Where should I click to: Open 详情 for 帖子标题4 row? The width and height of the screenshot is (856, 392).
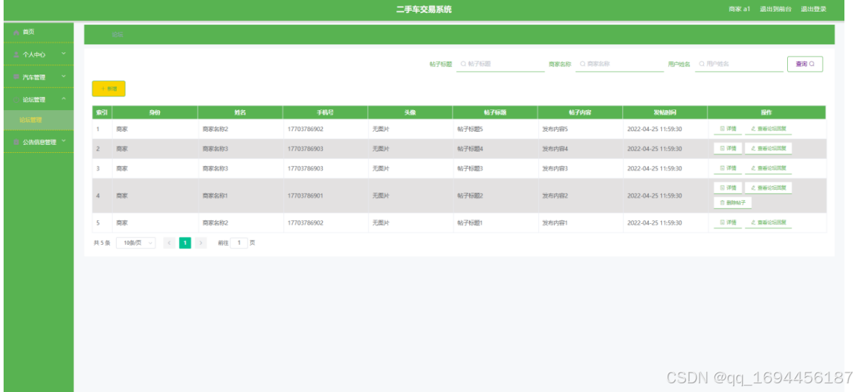click(728, 149)
